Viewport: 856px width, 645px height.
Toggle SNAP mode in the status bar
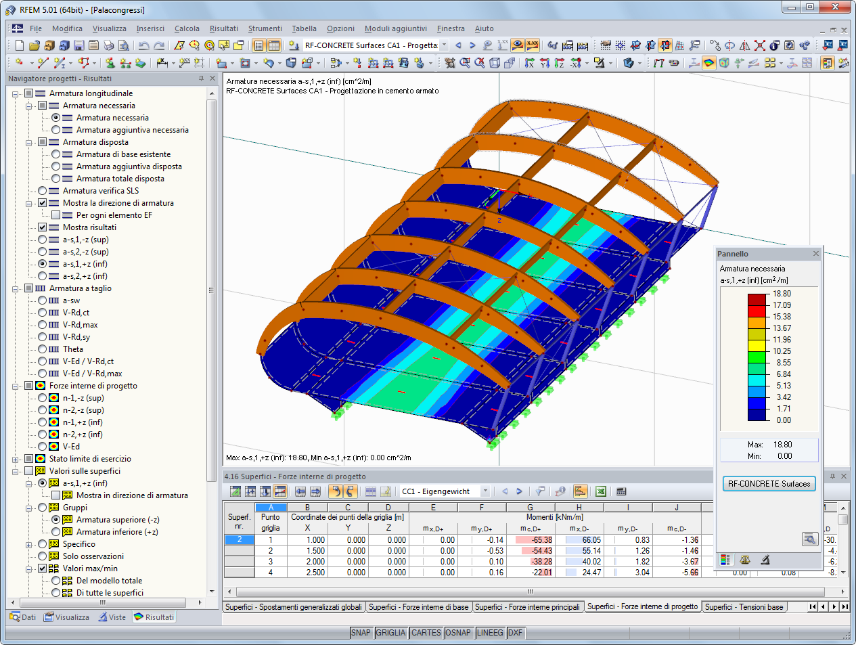(361, 633)
